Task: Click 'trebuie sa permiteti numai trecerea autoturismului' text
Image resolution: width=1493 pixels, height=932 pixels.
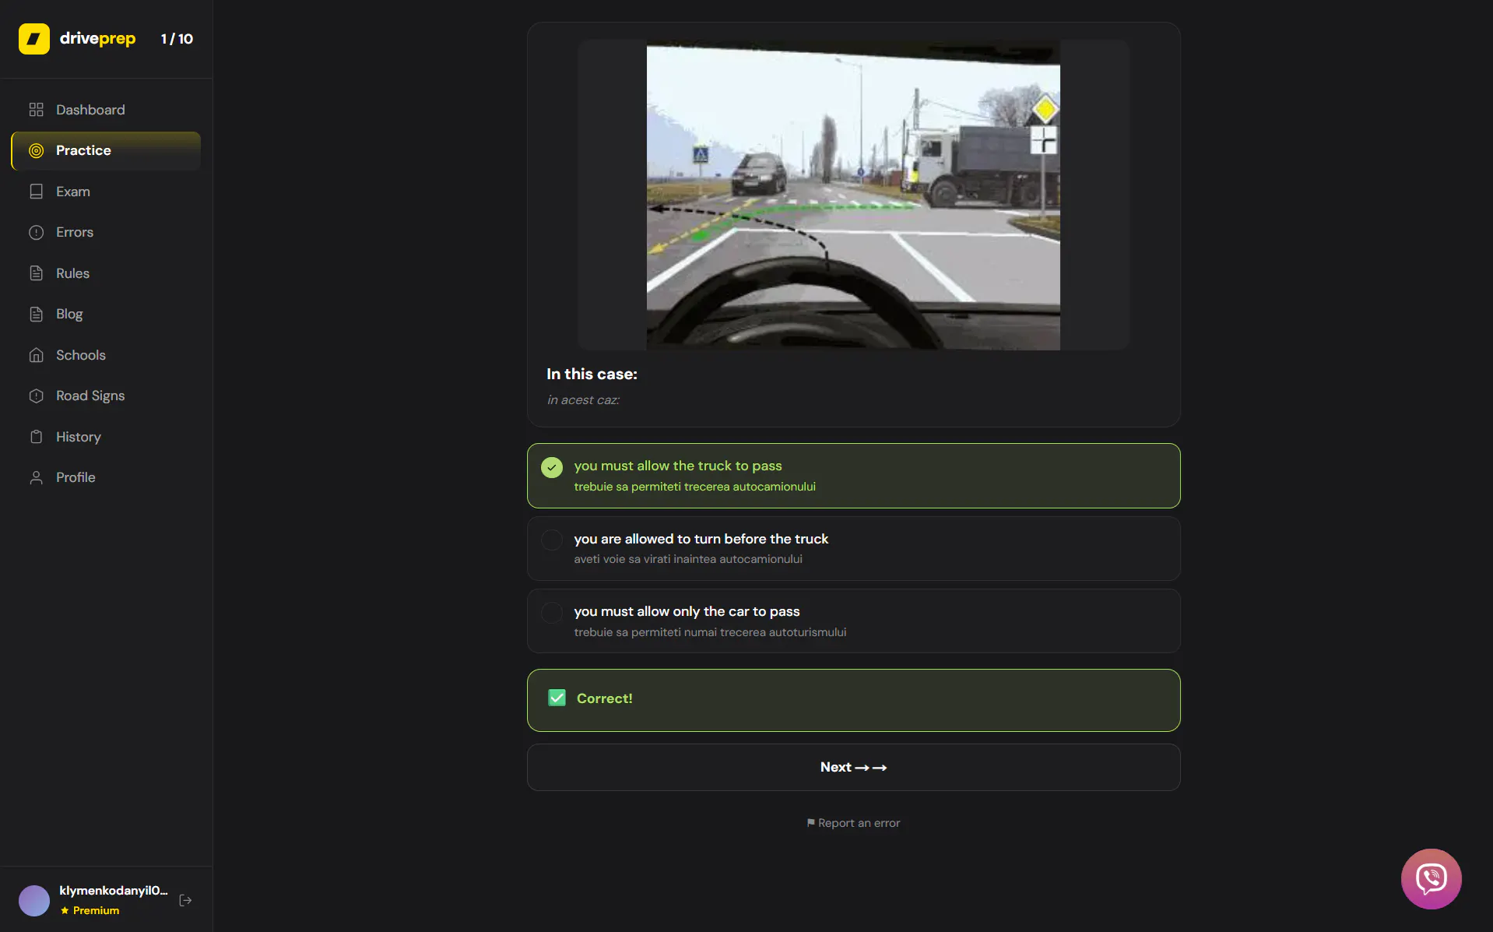Action: (x=710, y=632)
